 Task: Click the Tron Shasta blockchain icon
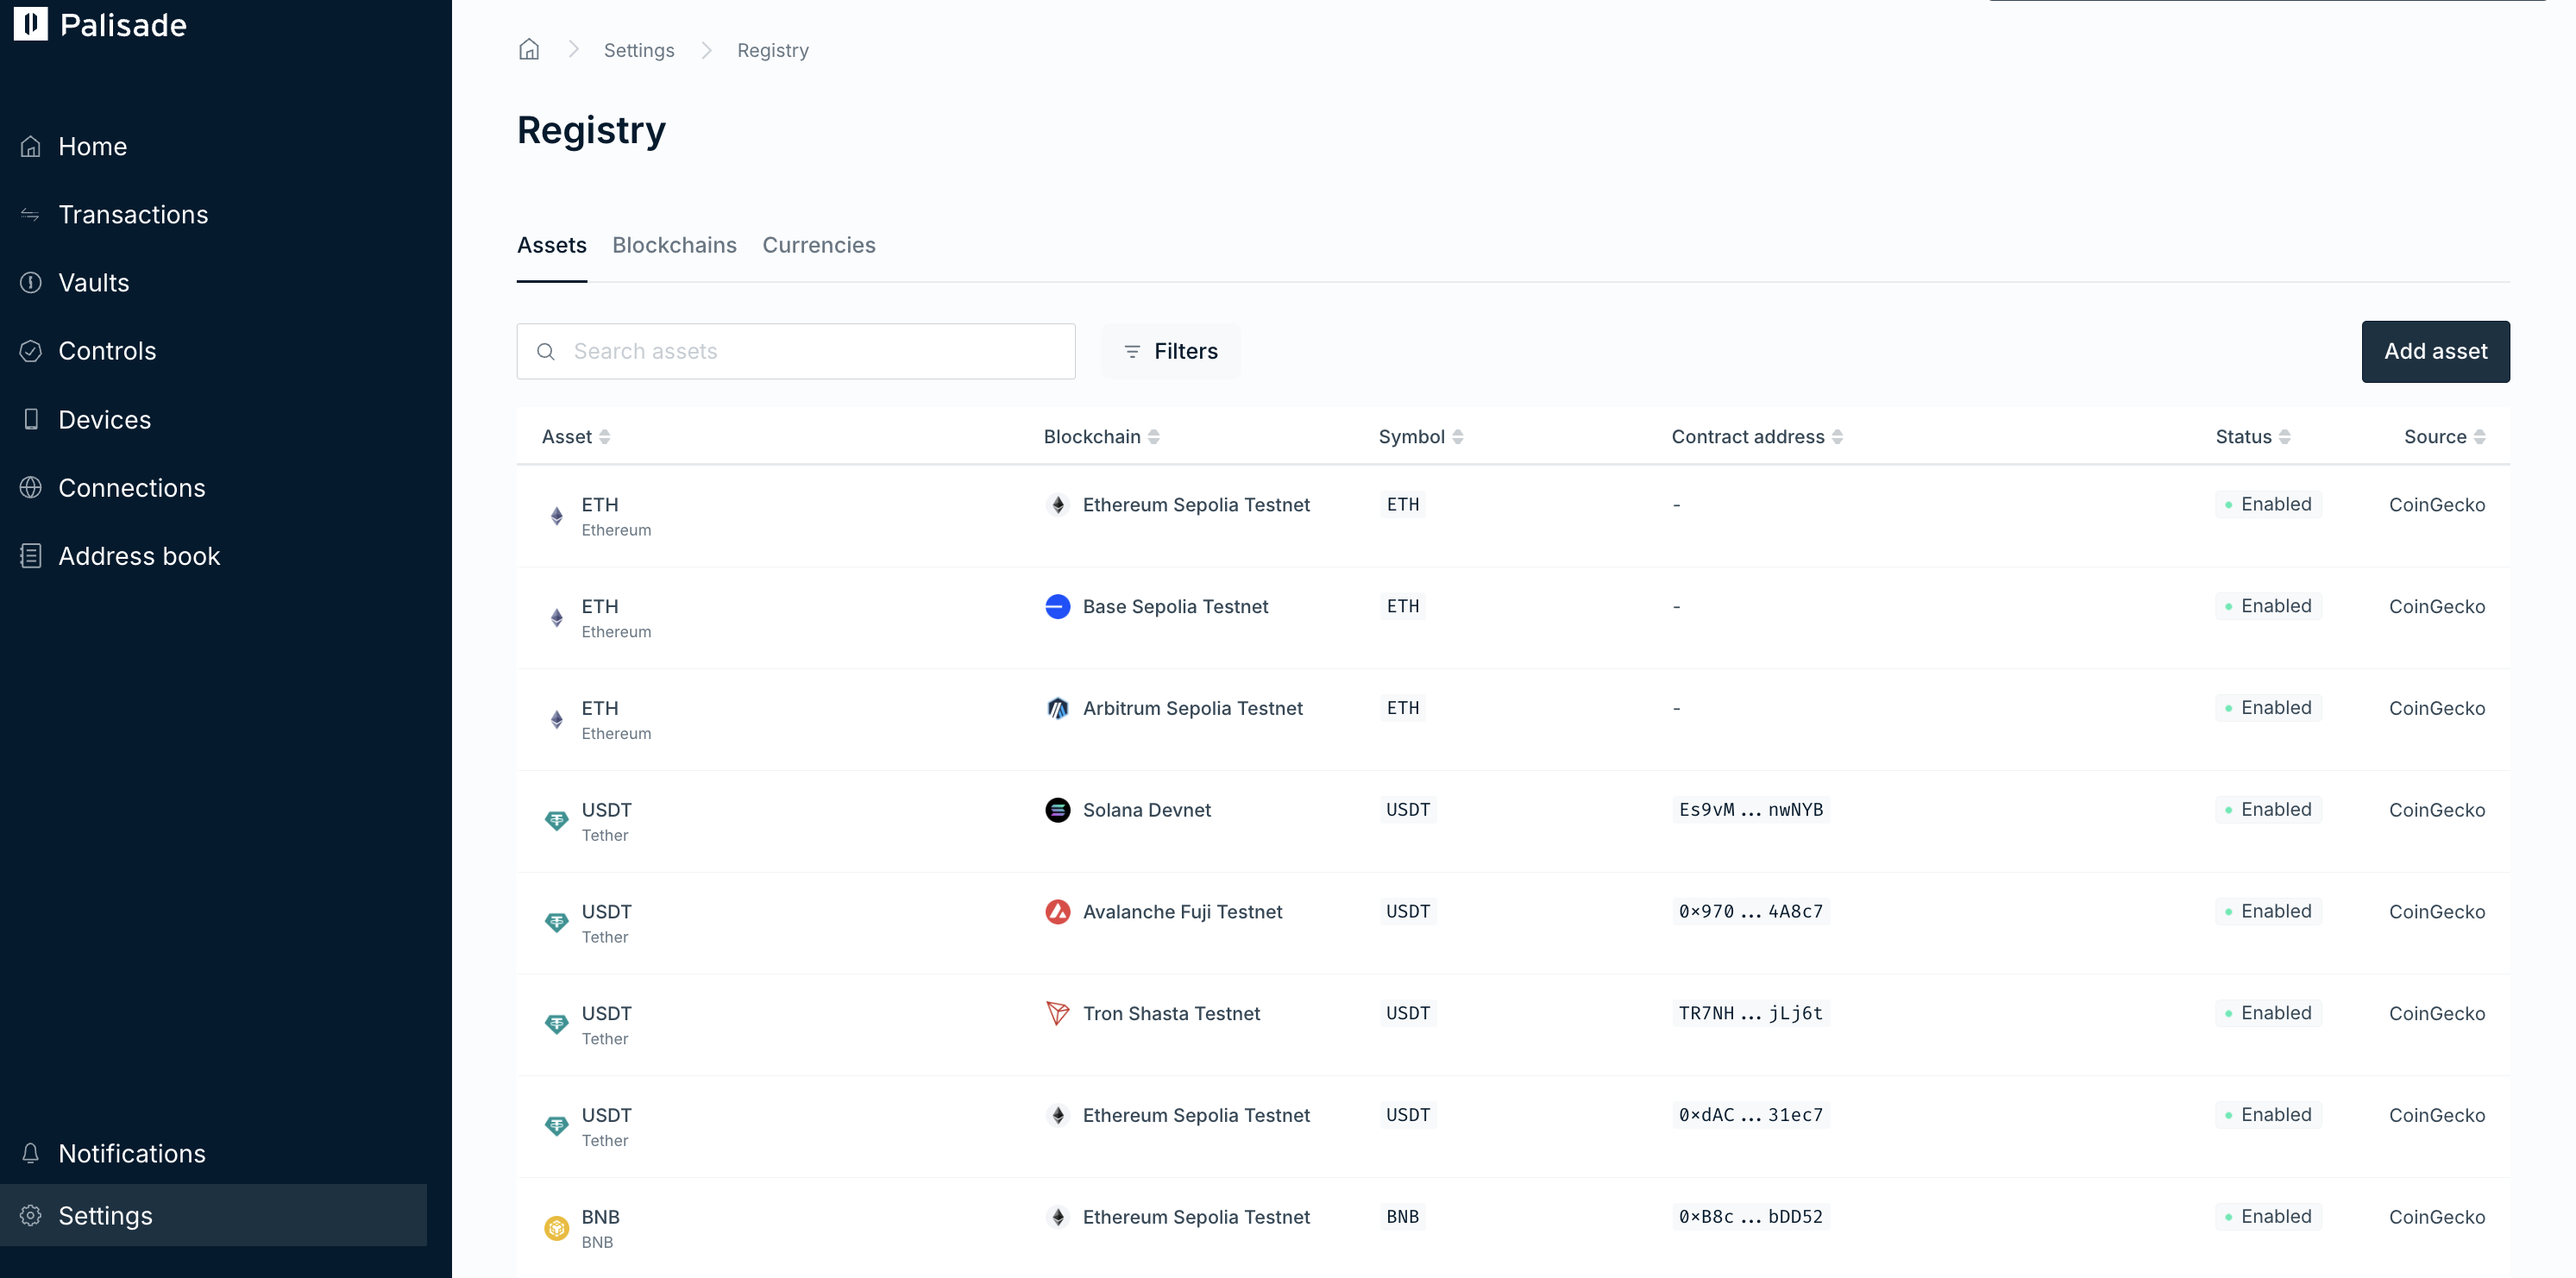click(x=1058, y=1013)
